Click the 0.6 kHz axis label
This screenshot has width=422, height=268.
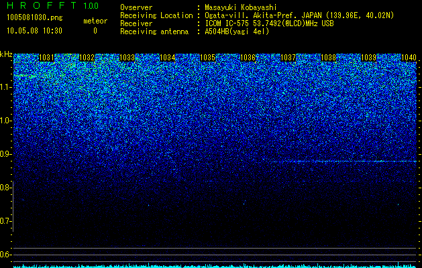pos(5,255)
